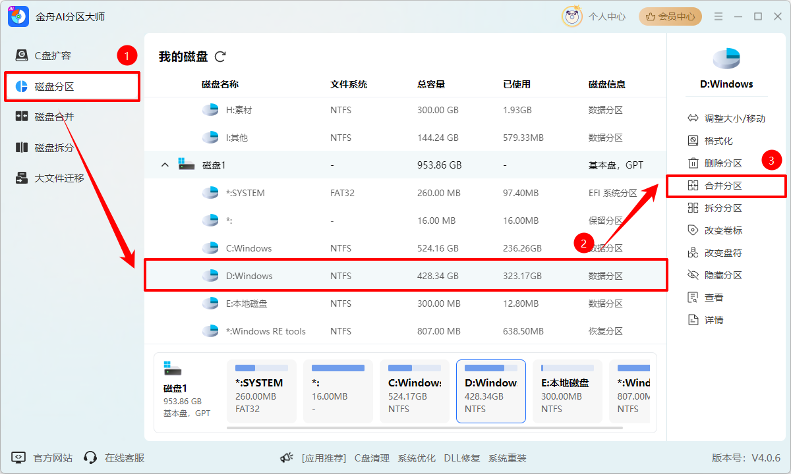Click the 16.00 MB reserved partition row
Screen dimensions: 791x474
405,221
